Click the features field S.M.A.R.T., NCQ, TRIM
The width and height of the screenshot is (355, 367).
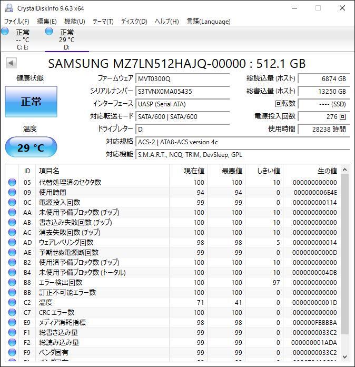243,154
